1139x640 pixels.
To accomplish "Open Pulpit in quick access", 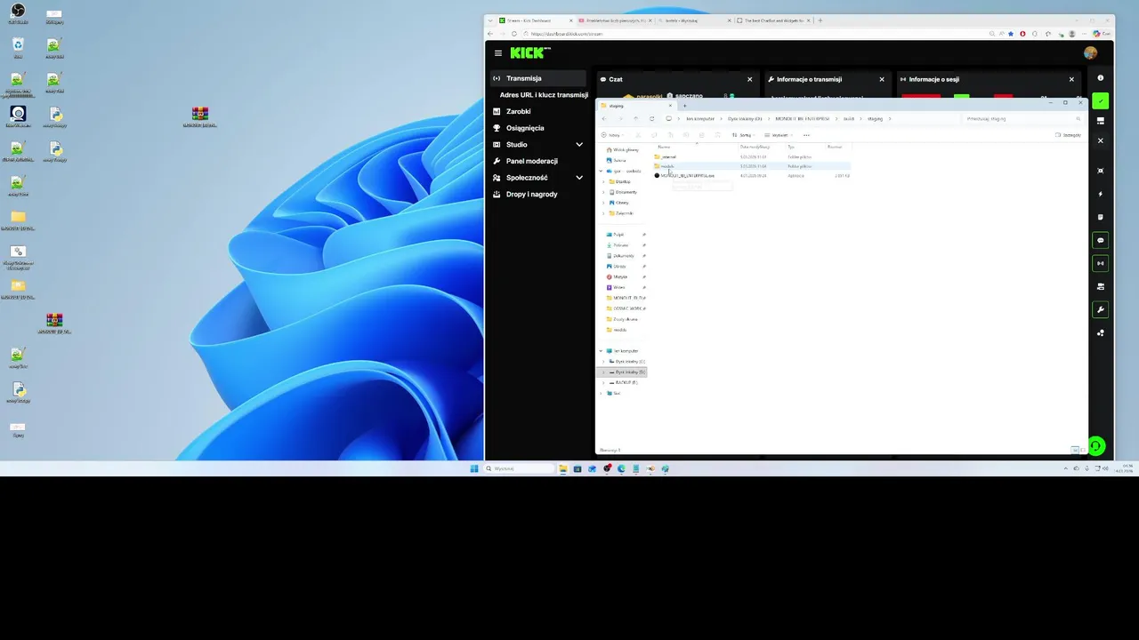I will click(x=618, y=235).
